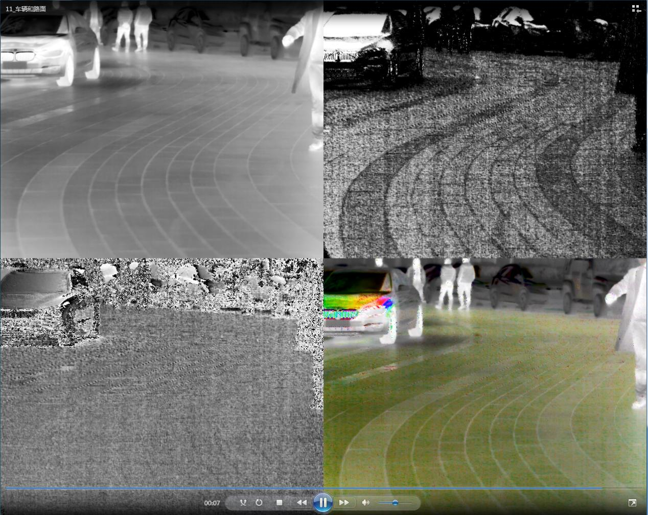The height and width of the screenshot is (515, 648).
Task: Click the volume slider knob
Action: 395,503
